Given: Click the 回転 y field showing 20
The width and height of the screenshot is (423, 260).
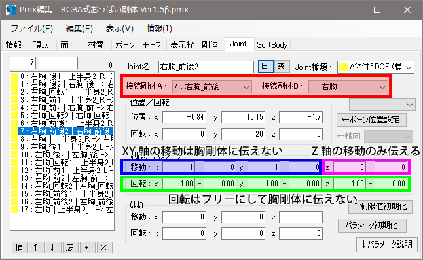Looking at the screenshot, I should click(243, 134).
